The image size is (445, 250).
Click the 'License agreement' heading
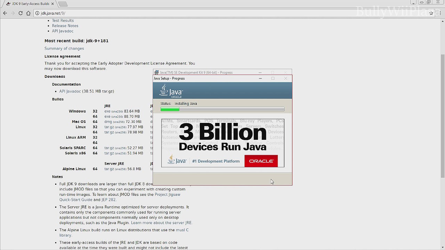pyautogui.click(x=62, y=56)
